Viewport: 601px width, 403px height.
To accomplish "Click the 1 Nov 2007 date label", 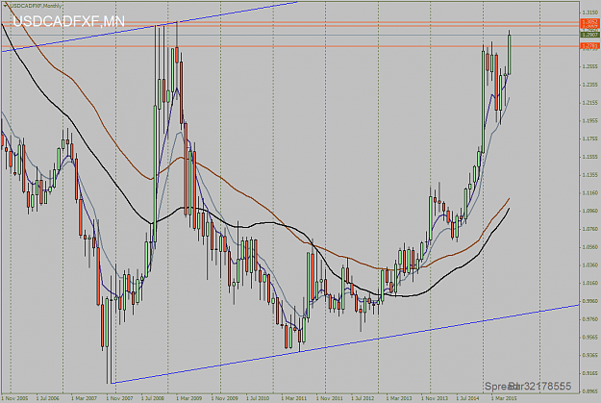I will click(119, 398).
